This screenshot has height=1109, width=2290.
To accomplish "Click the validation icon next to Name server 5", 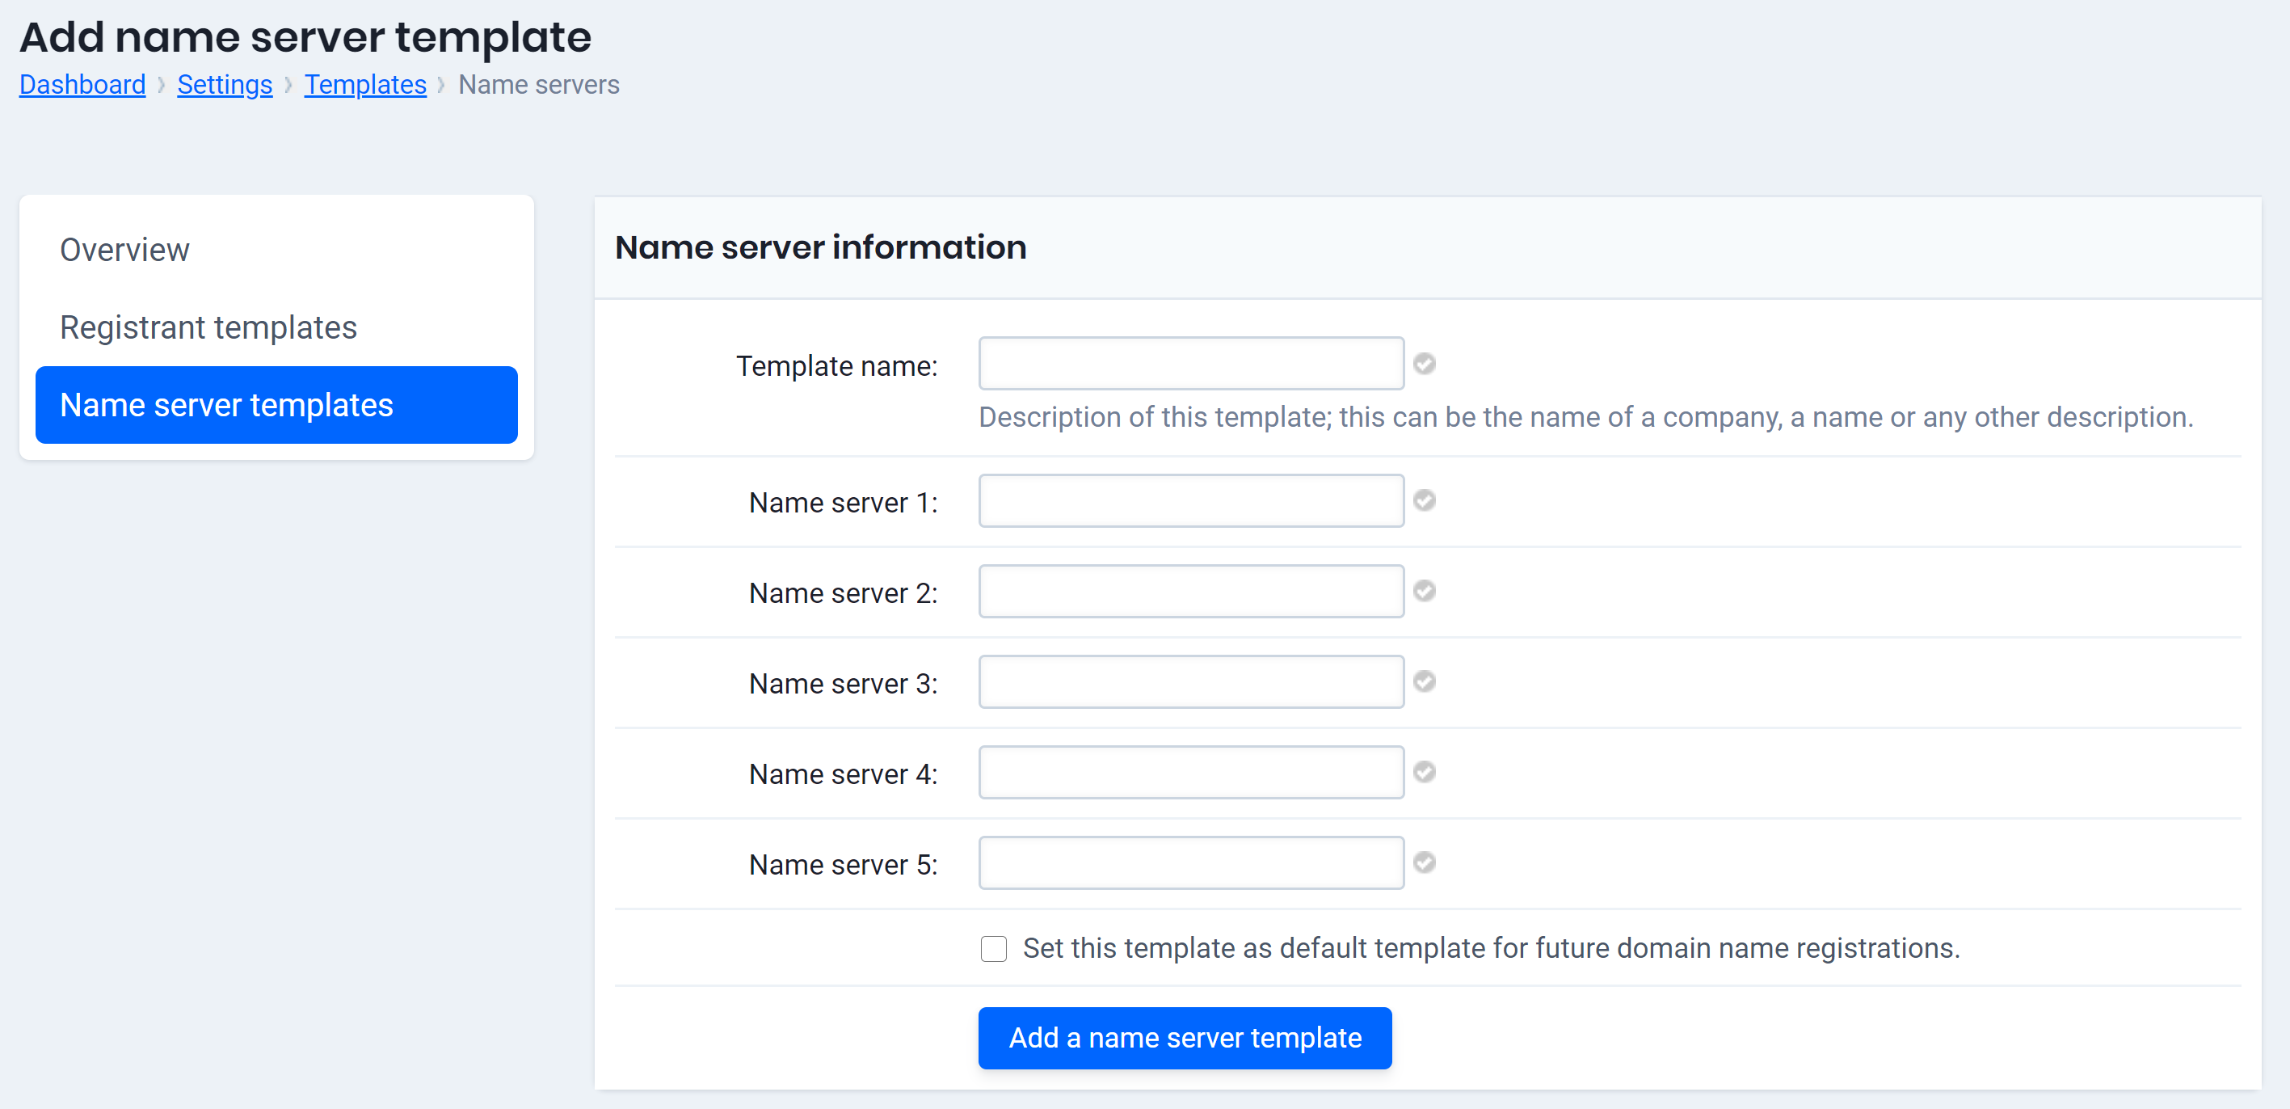I will (x=1424, y=862).
